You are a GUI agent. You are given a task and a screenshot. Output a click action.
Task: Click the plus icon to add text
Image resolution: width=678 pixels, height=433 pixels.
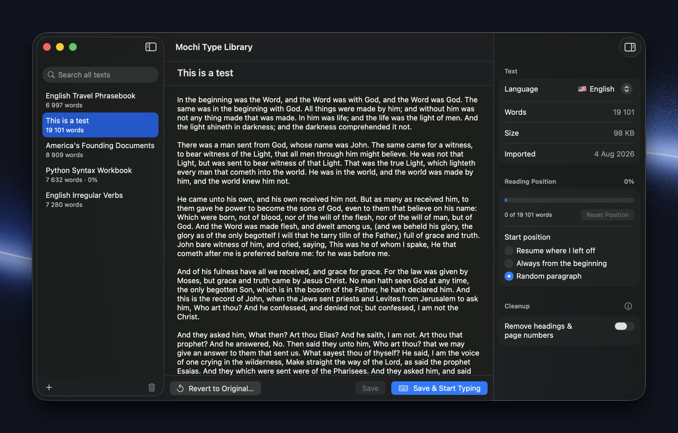click(49, 387)
